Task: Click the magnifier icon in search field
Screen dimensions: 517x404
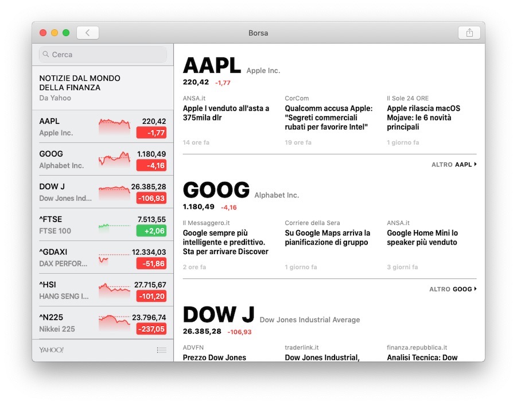Action: tap(46, 54)
